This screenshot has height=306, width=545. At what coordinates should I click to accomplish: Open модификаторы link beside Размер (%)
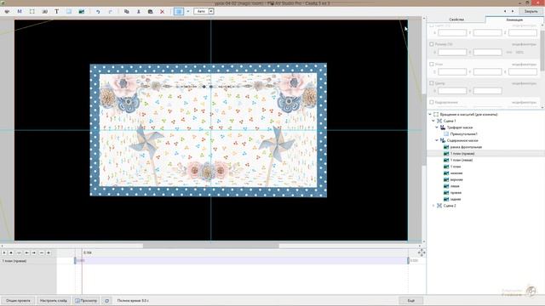(x=524, y=44)
